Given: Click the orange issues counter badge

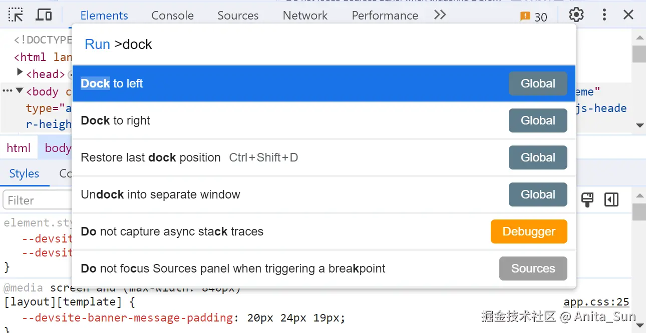Looking at the screenshot, I should coord(534,16).
